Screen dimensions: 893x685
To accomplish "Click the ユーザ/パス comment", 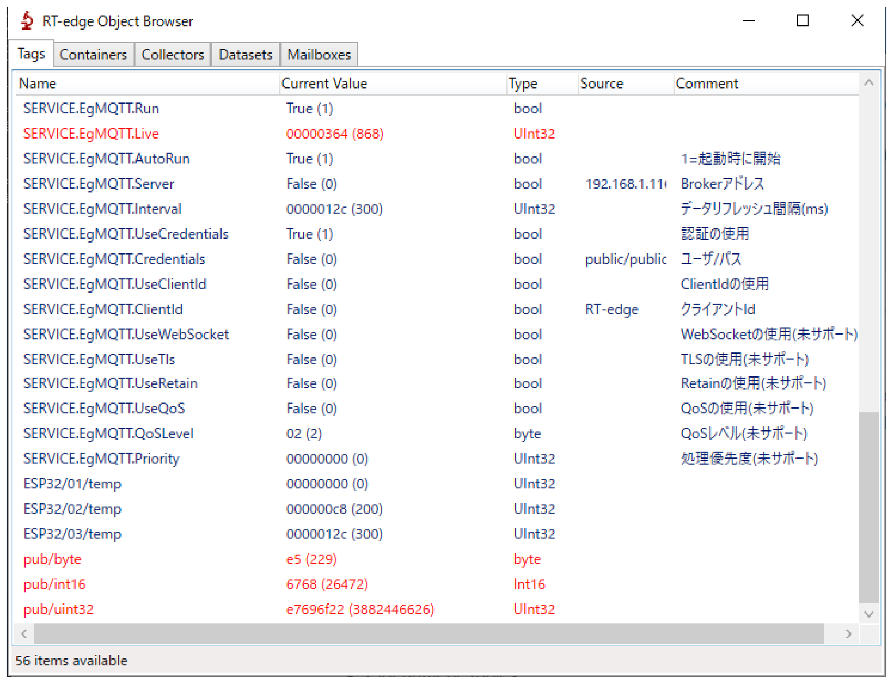I will click(x=711, y=259).
